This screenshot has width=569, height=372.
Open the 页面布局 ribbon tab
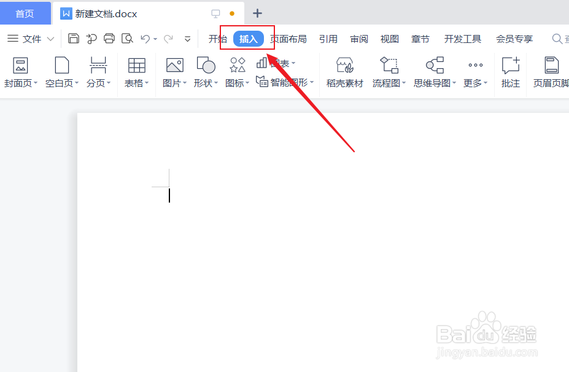tap(288, 39)
